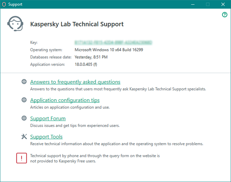Click the globe icon beside frequently asked questions
The image size is (231, 182).
[24, 82]
